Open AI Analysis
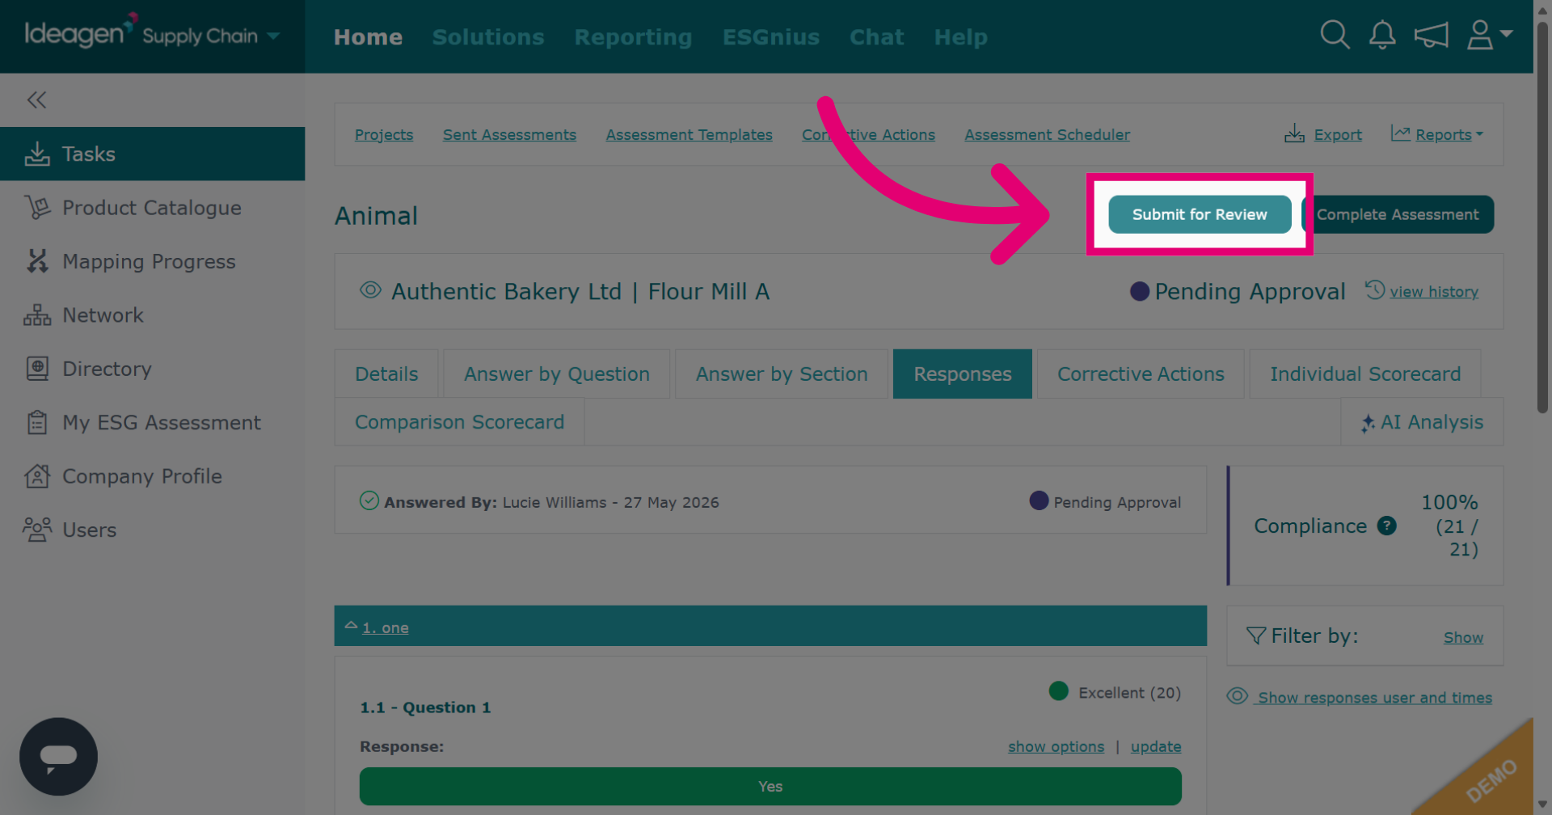This screenshot has height=815, width=1552. pyautogui.click(x=1422, y=422)
